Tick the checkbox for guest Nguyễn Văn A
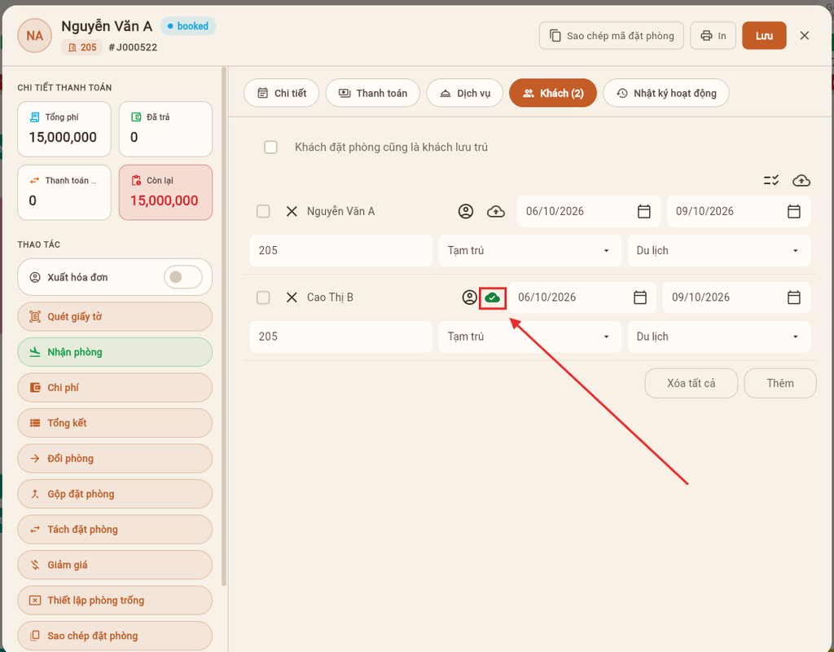The width and height of the screenshot is (834, 652). pos(263,211)
